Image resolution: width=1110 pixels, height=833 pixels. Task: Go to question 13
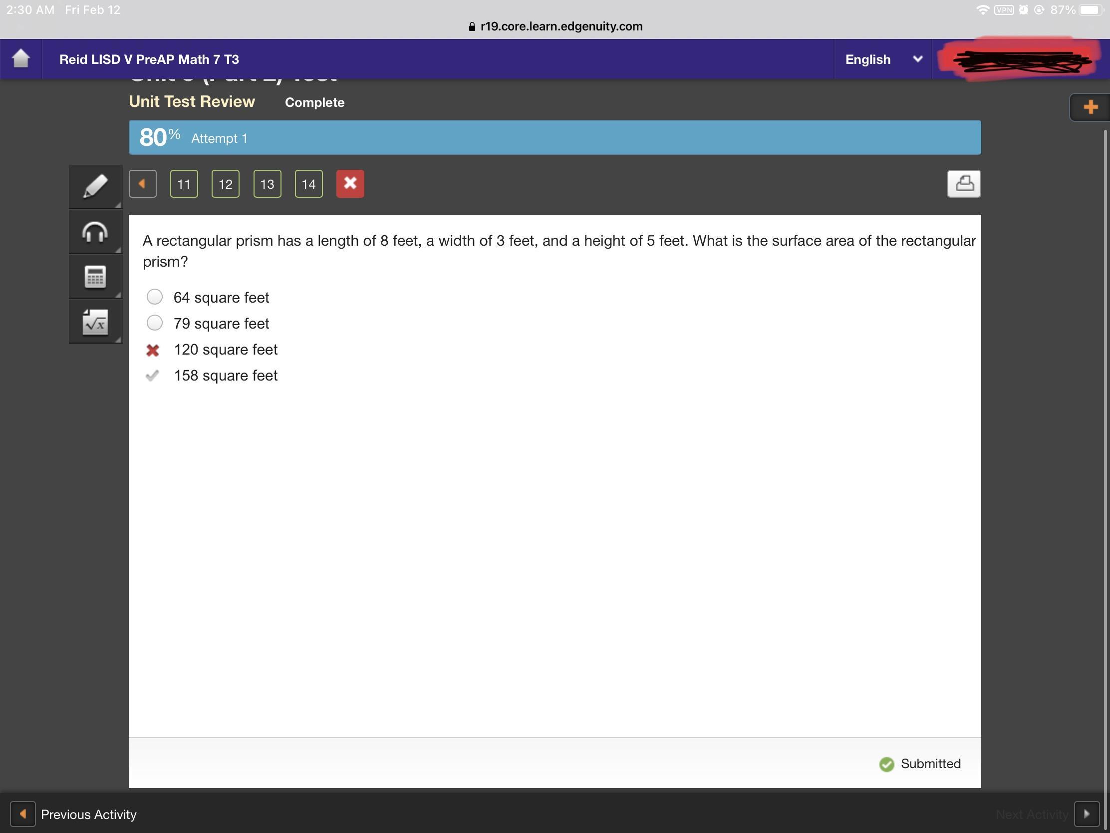(x=267, y=184)
